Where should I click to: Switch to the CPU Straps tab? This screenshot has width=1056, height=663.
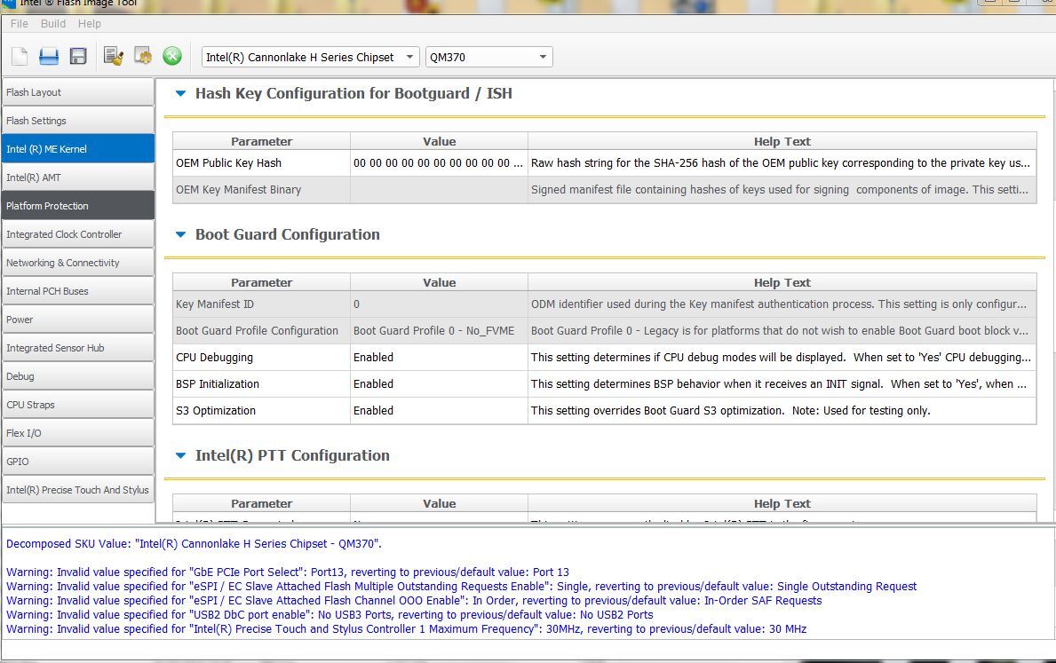[x=78, y=405]
